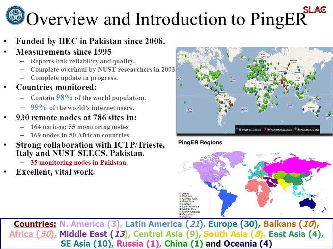Click the Latin America legend color square

[180, 206]
